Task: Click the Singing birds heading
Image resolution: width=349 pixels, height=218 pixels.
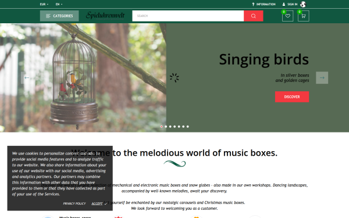Action: click(x=263, y=60)
